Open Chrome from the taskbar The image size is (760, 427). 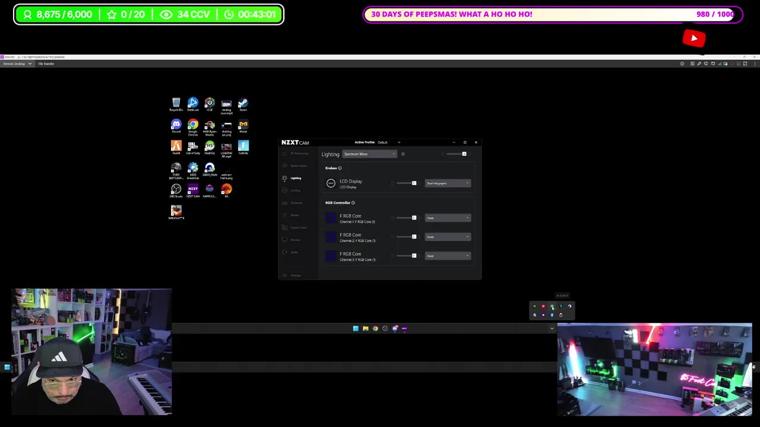point(375,329)
